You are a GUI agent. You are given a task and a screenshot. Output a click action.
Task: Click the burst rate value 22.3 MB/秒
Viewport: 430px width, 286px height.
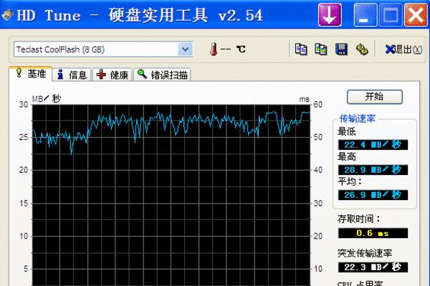point(373,267)
